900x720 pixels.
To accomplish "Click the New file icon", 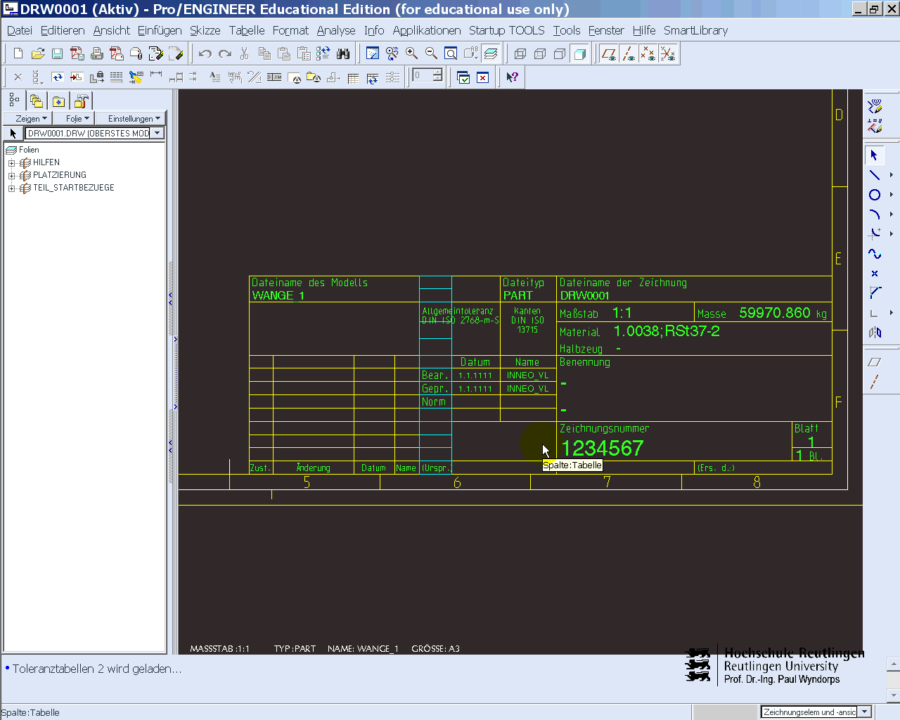I will click(x=18, y=53).
